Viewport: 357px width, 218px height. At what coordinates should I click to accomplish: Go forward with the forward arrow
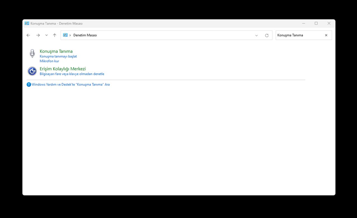tap(38, 35)
